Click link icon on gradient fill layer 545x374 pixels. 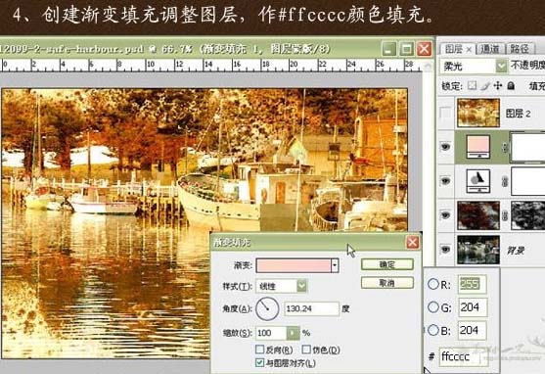(505, 148)
